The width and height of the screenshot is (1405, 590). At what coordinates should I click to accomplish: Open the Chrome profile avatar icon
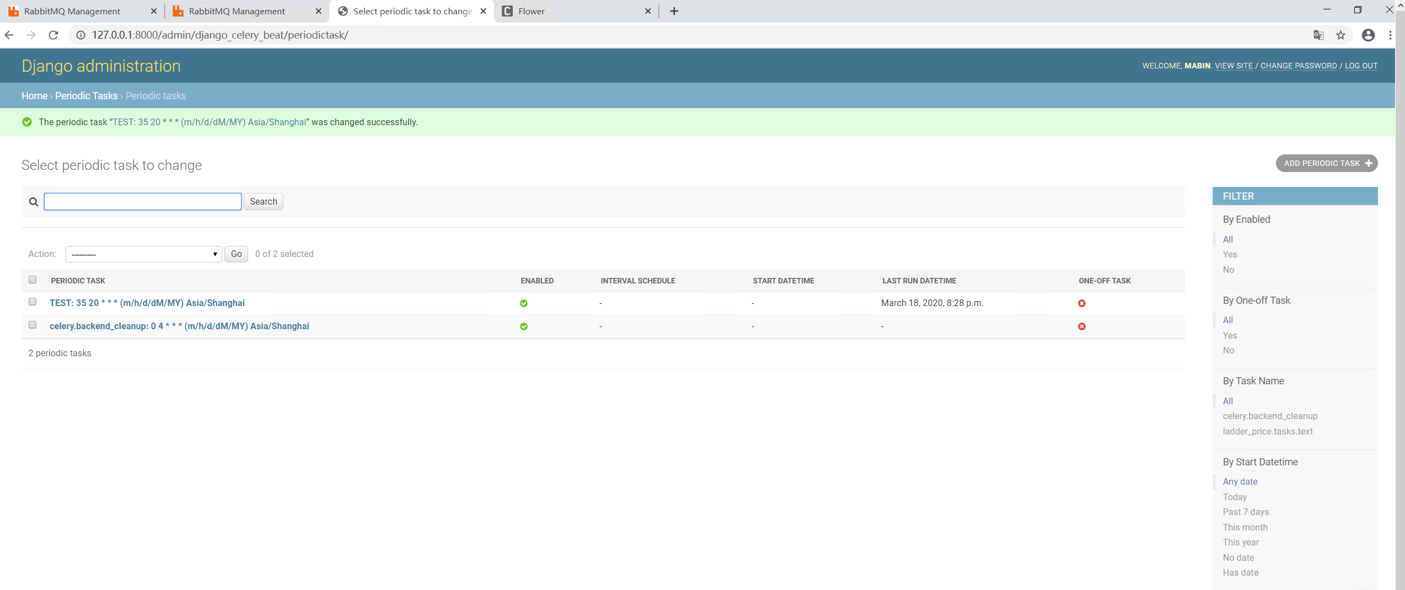pyautogui.click(x=1368, y=35)
